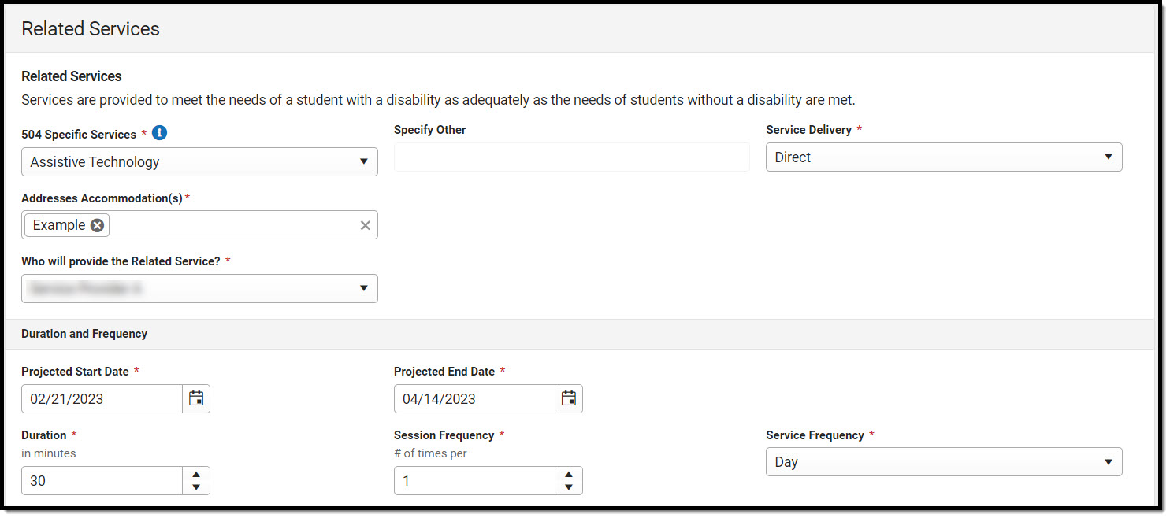This screenshot has width=1170, height=518.
Task: Increase Session Frequency with up arrow
Action: (568, 474)
